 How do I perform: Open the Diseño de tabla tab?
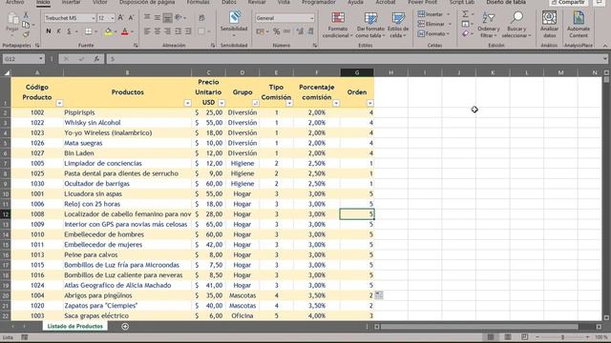(x=506, y=2)
